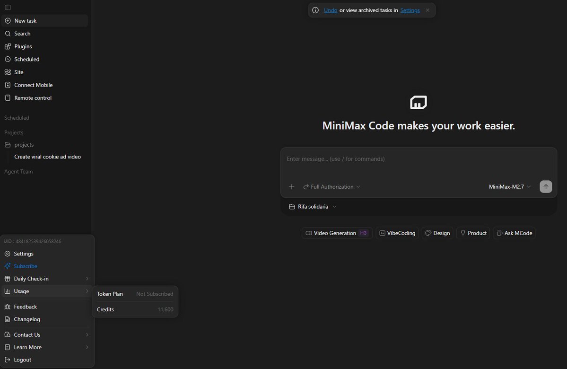Screen dimensions: 567x369
Task: Click the New task plus icon
Action: [8, 21]
